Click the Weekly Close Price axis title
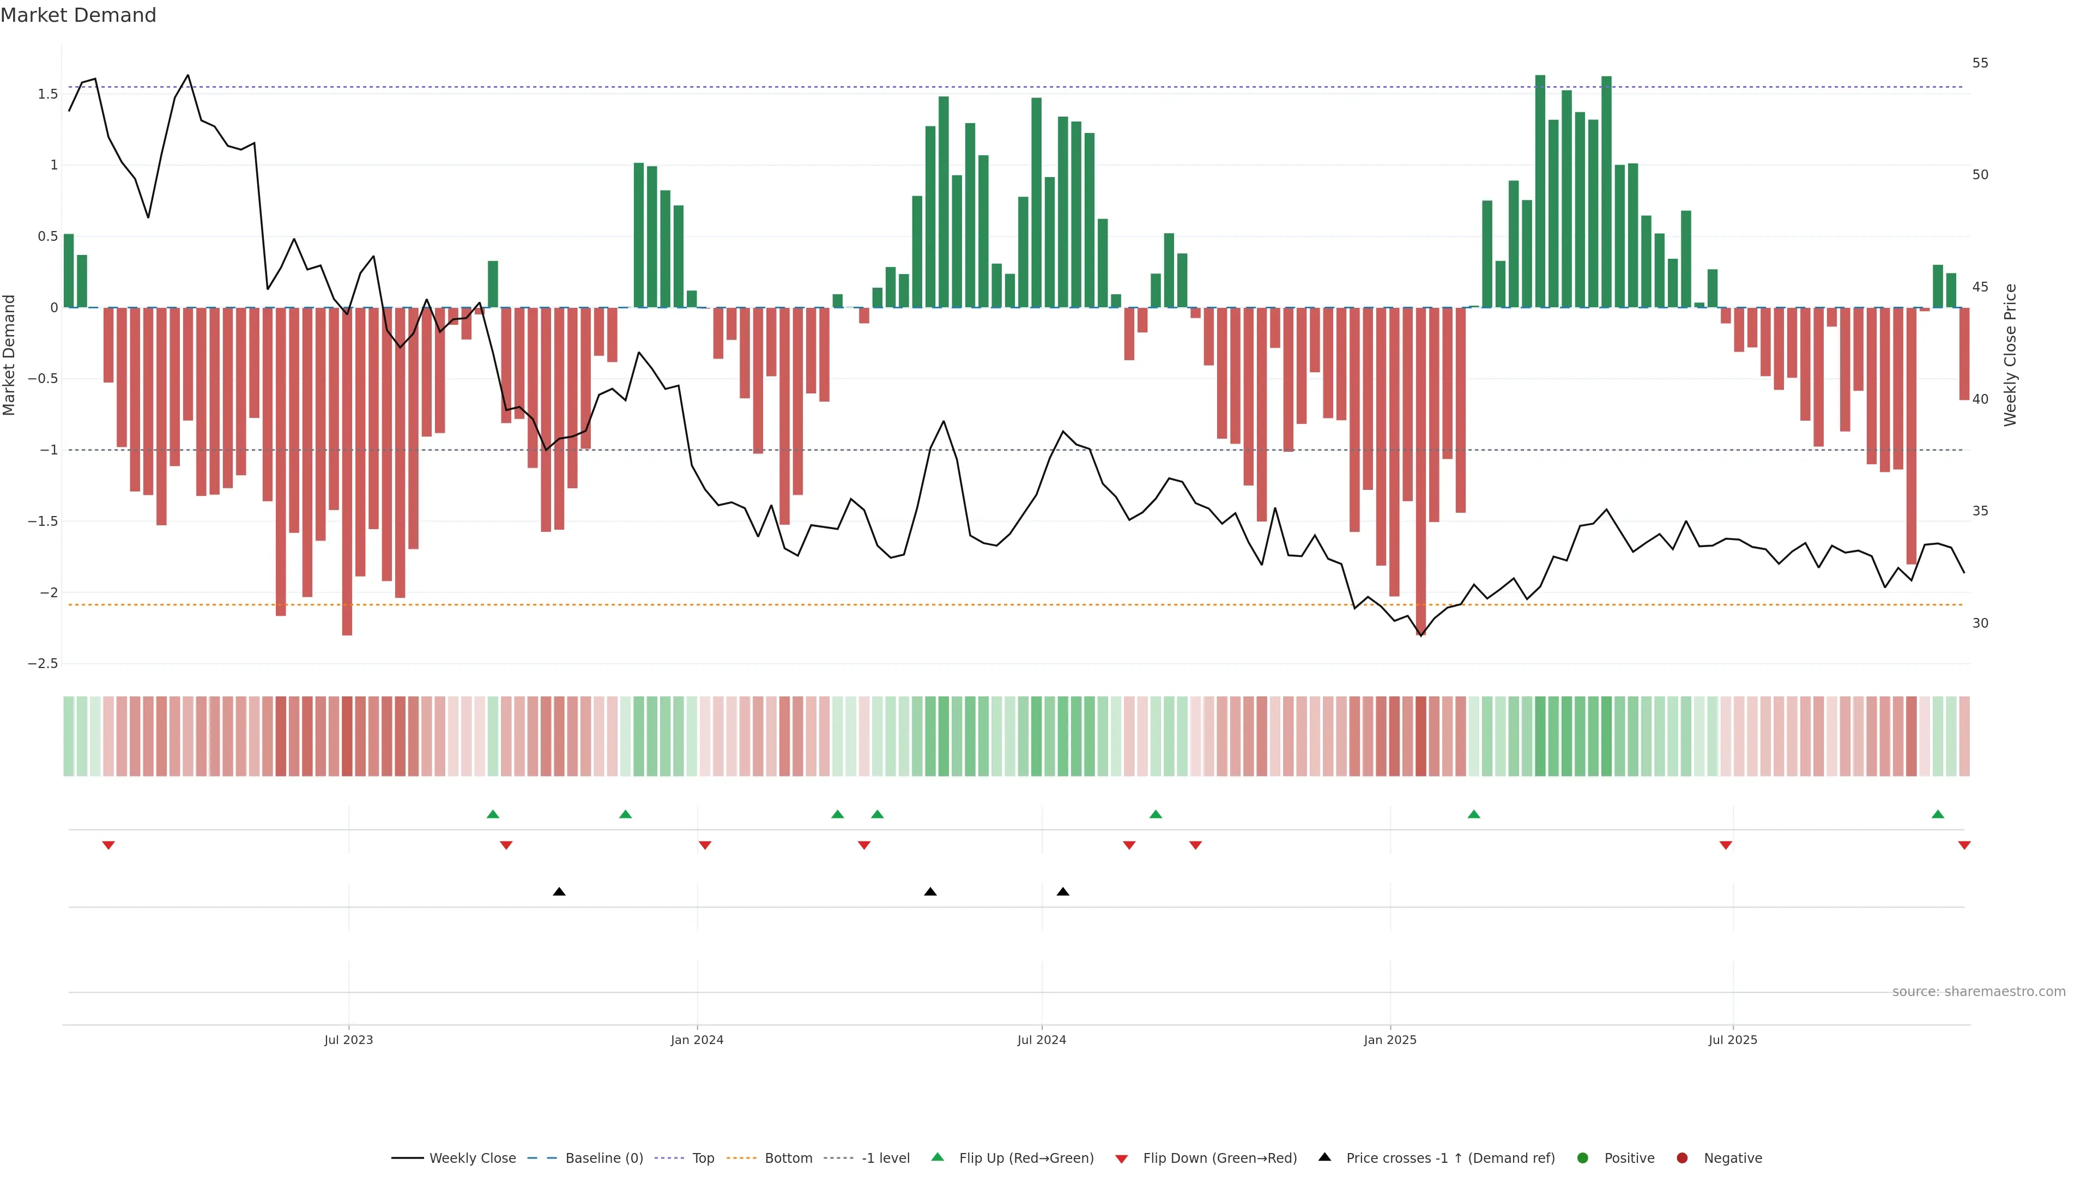 2010,355
